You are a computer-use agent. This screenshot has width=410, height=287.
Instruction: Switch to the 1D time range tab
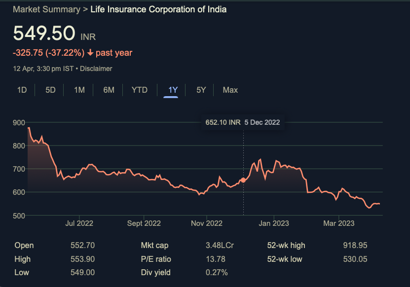point(22,90)
